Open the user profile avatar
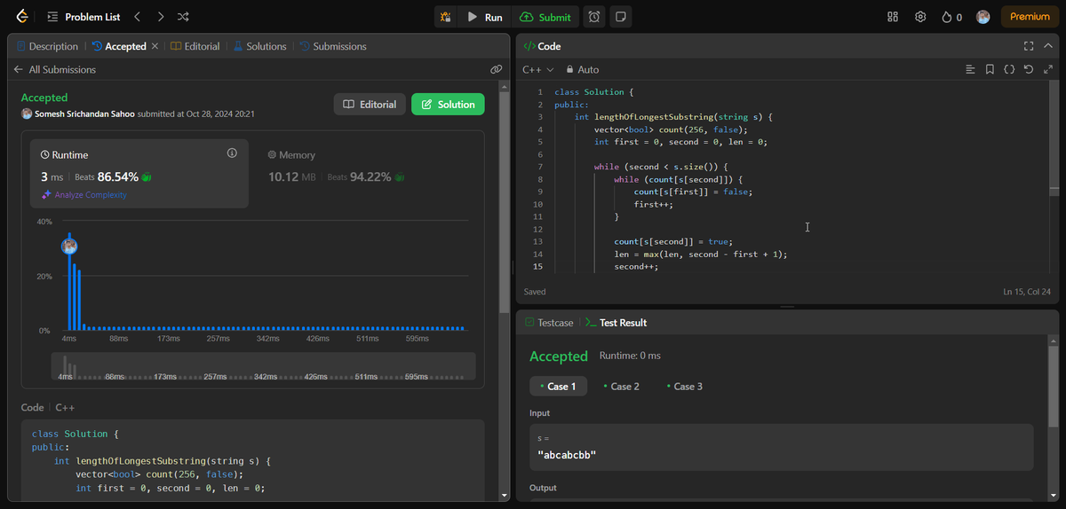Screen dimensions: 1066x509 982,17
